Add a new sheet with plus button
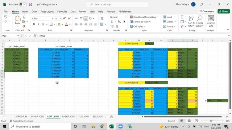232x130 pixels. [111, 117]
